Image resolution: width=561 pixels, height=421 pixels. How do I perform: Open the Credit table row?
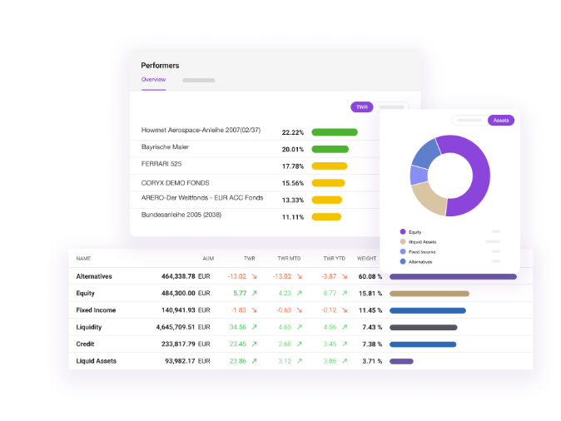(x=300, y=344)
